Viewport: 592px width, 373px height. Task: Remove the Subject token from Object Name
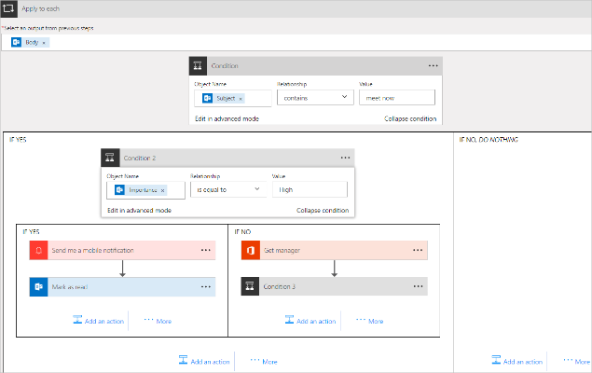pyautogui.click(x=241, y=98)
